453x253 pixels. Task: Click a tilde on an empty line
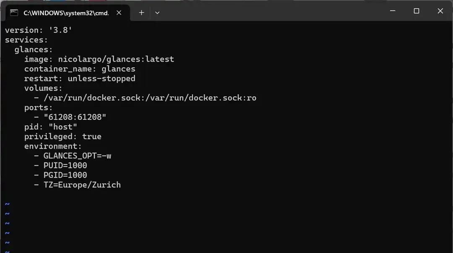point(7,214)
